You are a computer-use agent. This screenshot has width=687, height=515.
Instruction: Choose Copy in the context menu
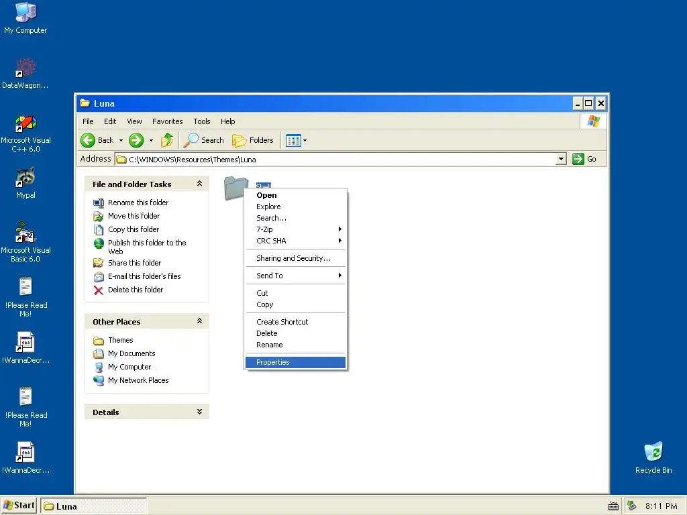point(295,304)
